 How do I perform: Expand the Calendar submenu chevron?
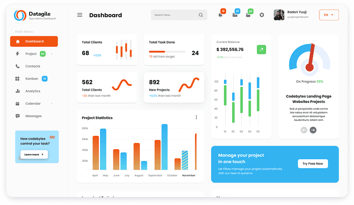click(x=52, y=104)
